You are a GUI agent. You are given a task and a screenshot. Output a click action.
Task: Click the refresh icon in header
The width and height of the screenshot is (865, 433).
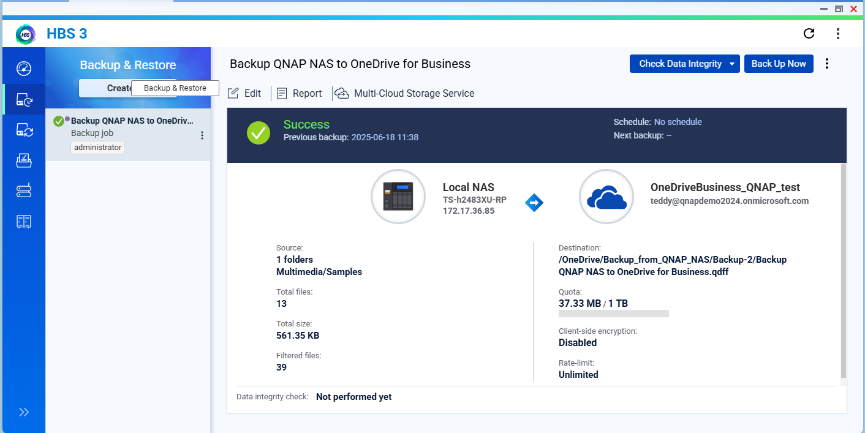(809, 34)
